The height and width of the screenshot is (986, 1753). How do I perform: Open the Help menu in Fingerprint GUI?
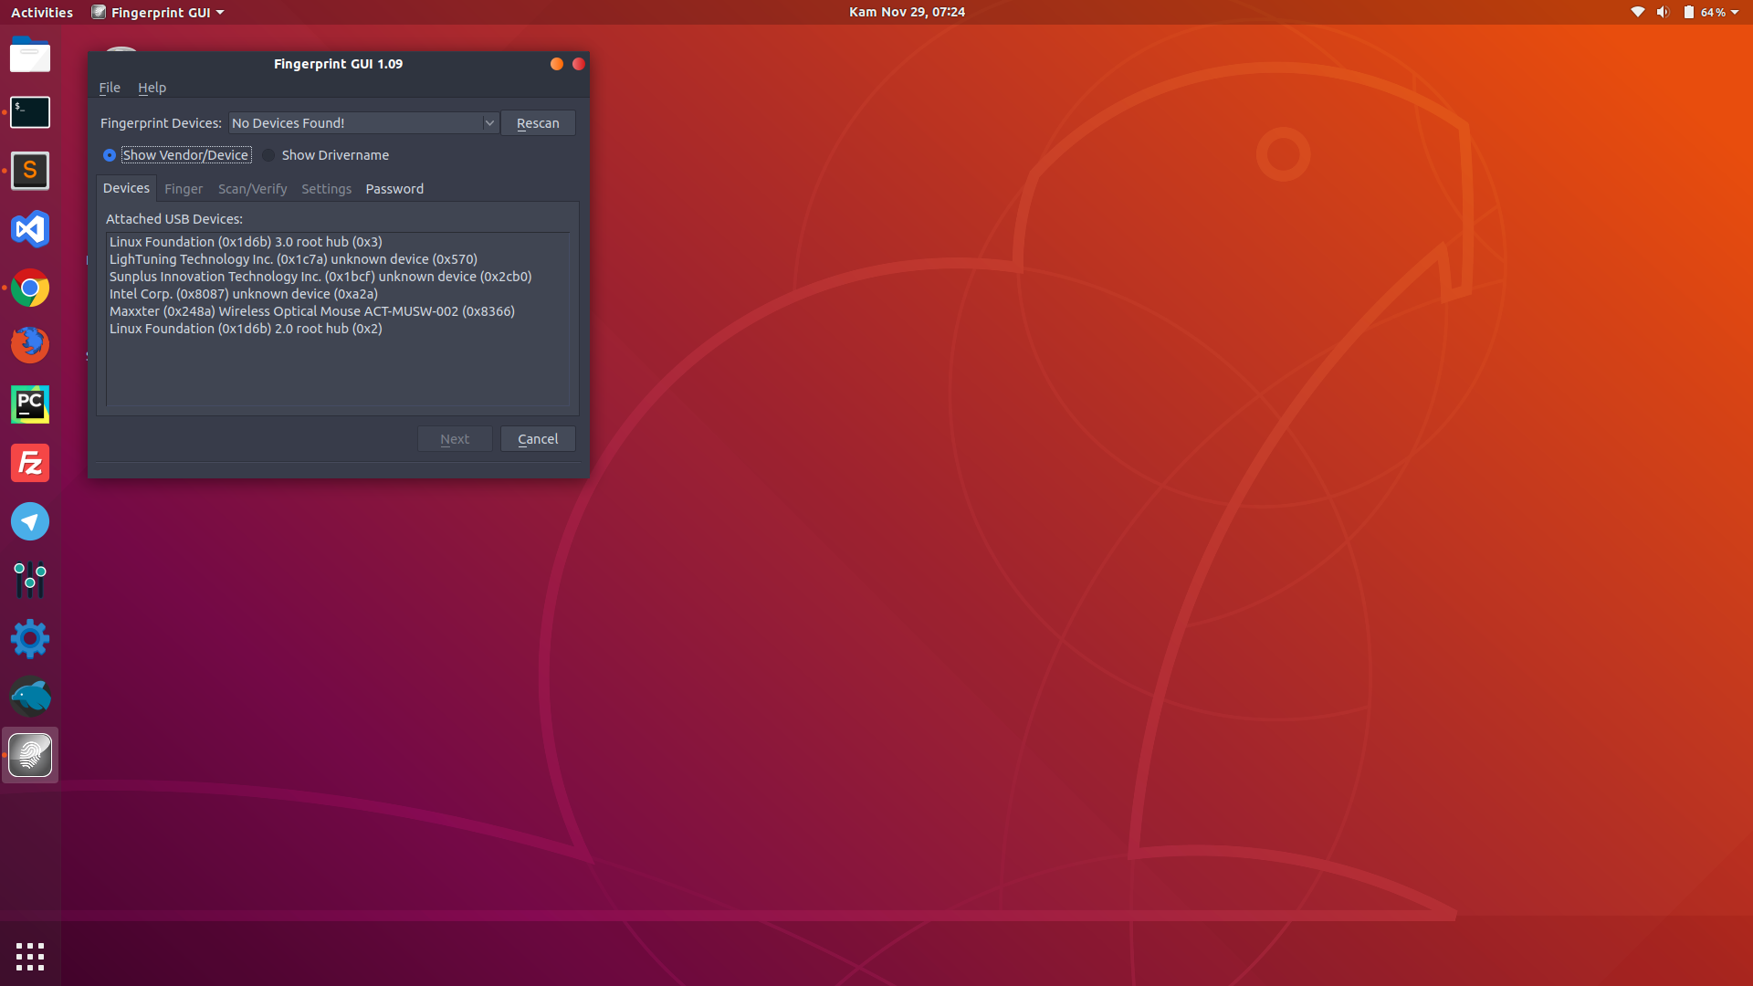tap(151, 87)
